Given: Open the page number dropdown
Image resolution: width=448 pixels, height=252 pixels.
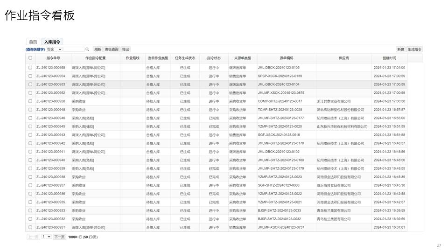Looking at the screenshot, I should [46, 237].
